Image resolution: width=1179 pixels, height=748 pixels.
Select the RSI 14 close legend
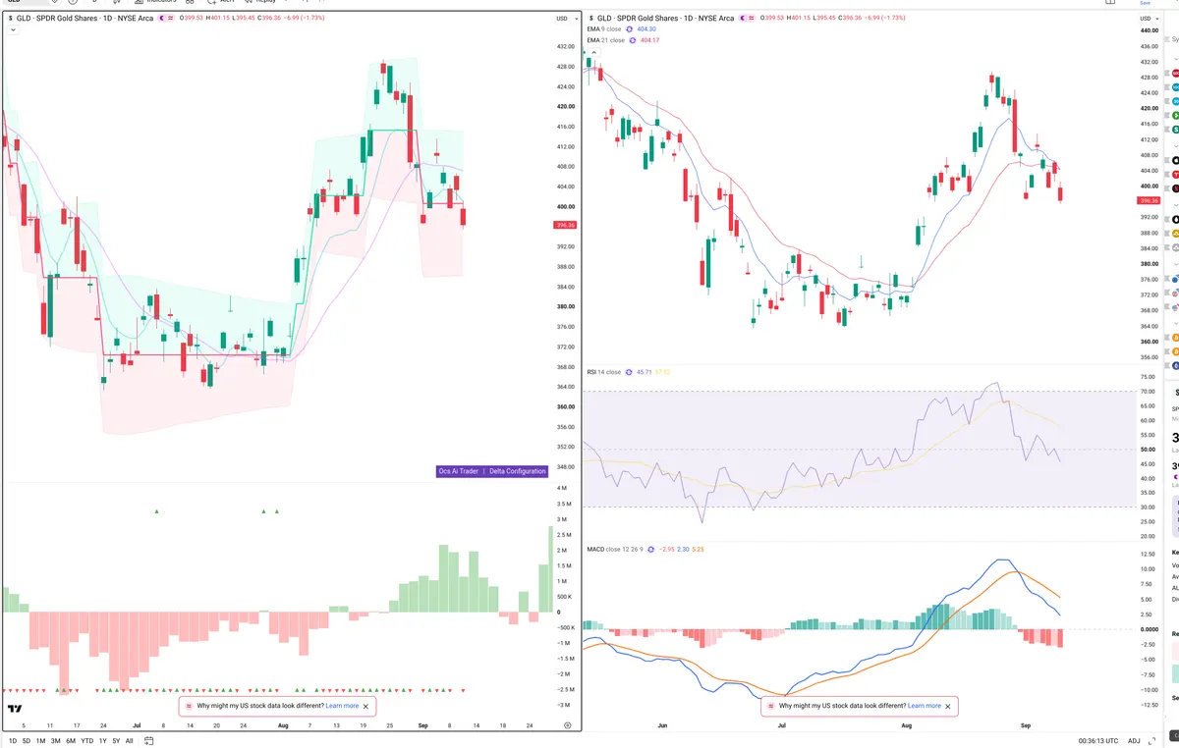pos(603,372)
